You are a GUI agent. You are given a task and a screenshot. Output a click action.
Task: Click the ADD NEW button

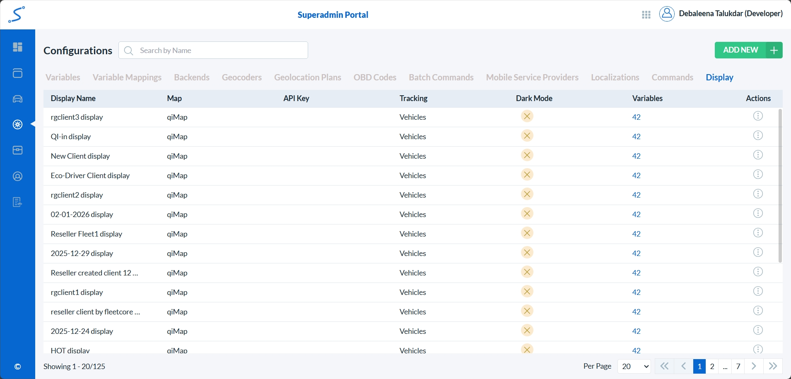(748, 50)
